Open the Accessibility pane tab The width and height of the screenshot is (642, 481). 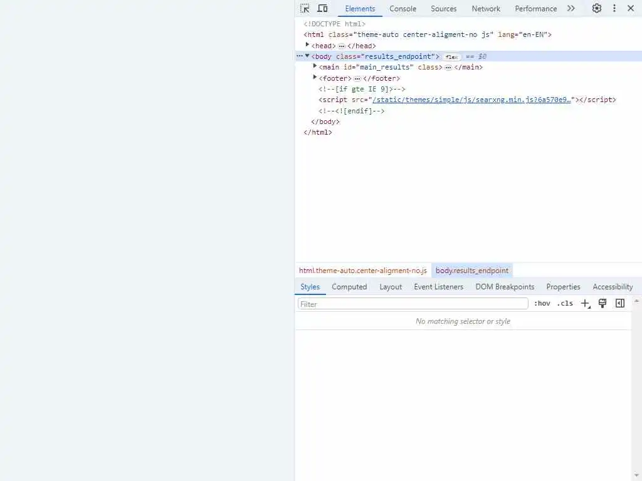613,287
